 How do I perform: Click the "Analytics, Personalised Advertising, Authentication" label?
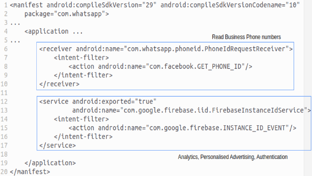(233, 157)
